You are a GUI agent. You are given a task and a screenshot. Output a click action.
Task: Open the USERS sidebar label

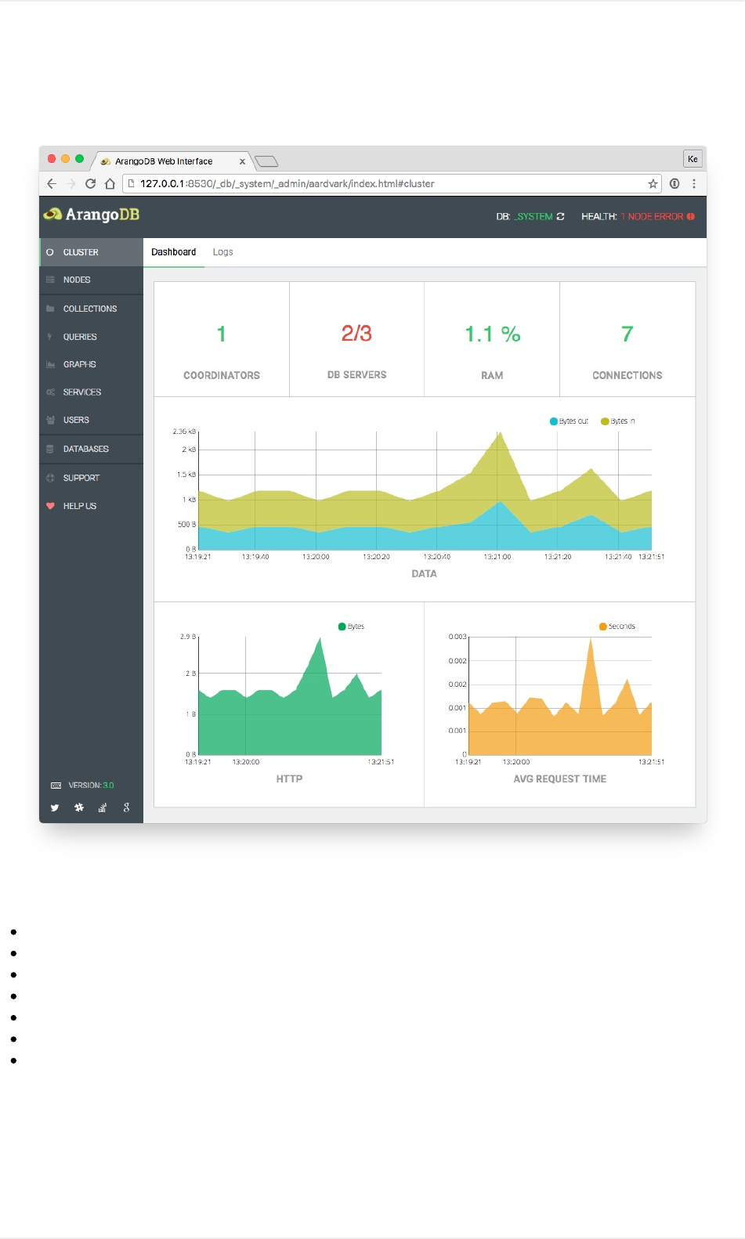point(76,420)
